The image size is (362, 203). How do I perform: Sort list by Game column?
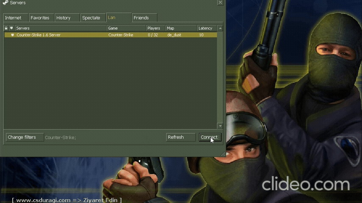click(x=126, y=28)
